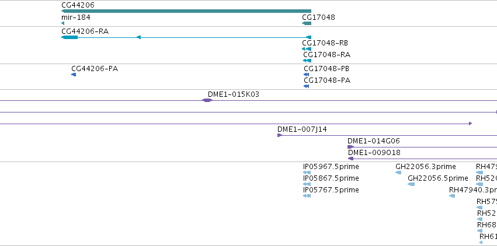Select the RH47940.3prime EST label

(473, 190)
